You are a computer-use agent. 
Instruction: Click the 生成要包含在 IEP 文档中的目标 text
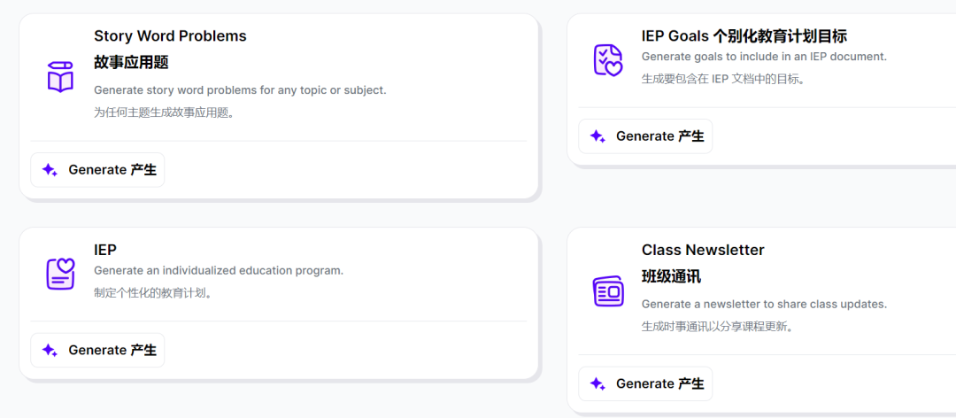coord(723,80)
